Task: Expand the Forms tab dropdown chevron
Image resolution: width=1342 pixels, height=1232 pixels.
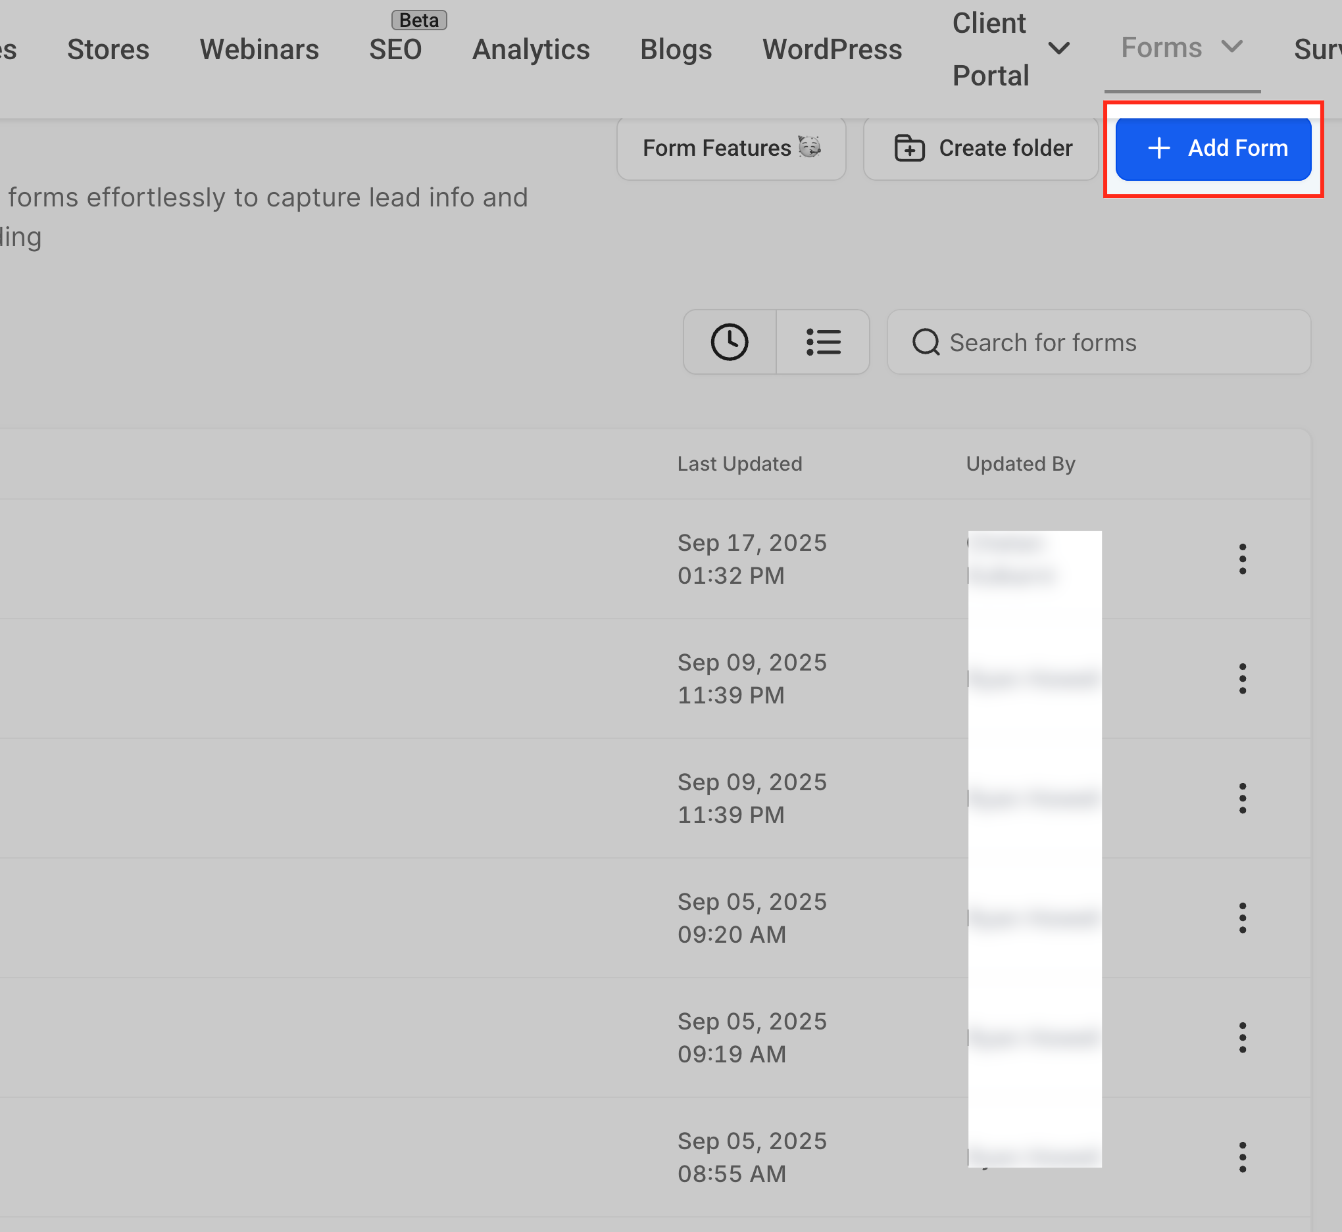Action: coord(1231,47)
